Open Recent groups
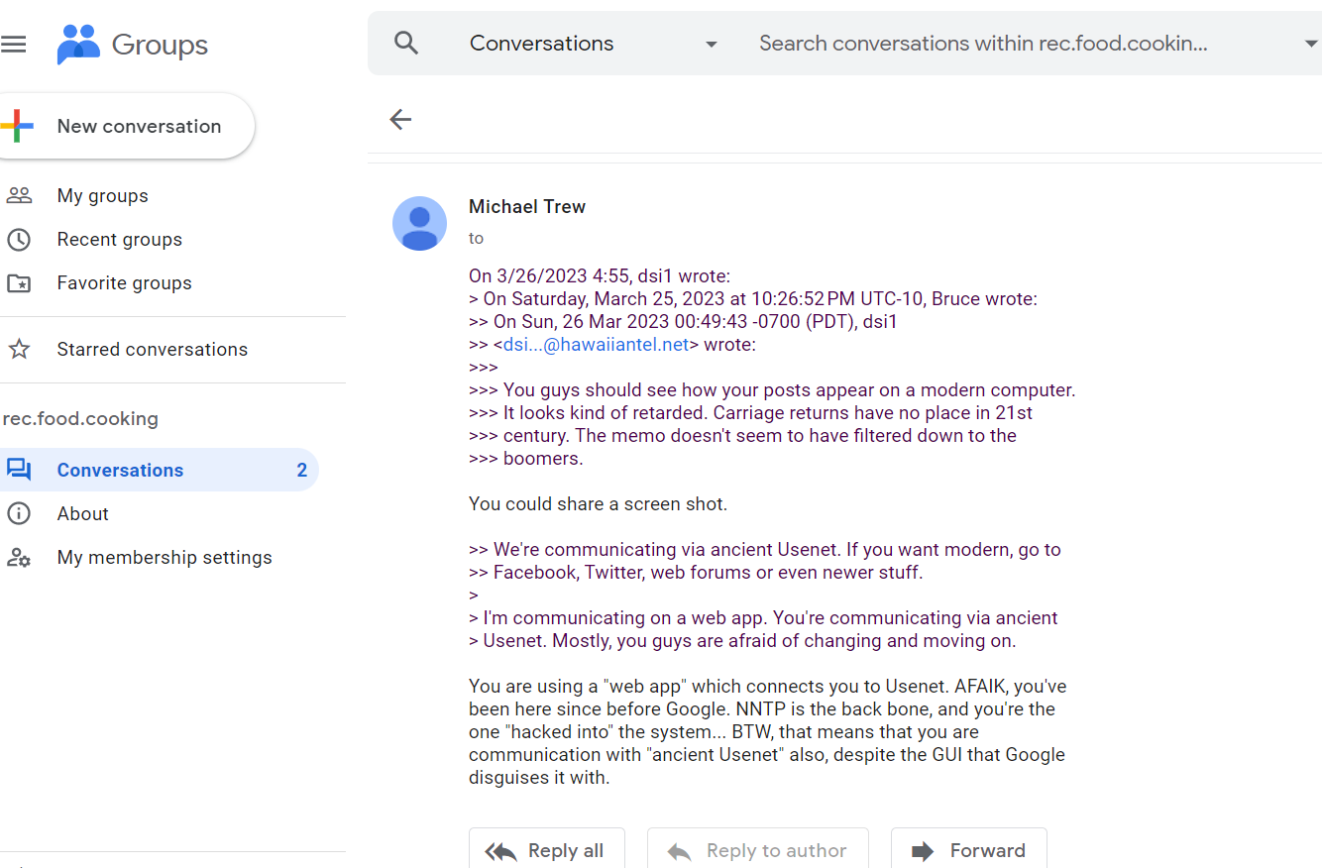This screenshot has width=1322, height=868. [119, 239]
